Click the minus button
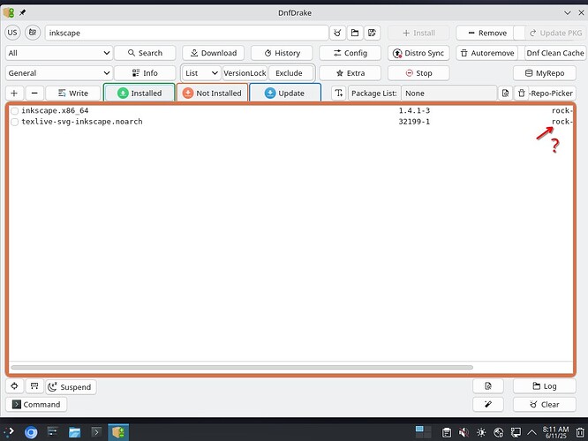 pos(34,93)
